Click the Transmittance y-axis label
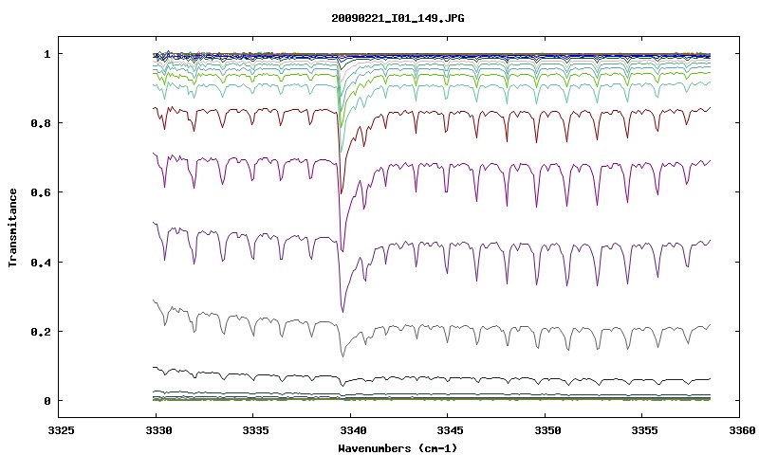This screenshot has width=759, height=455. (x=13, y=227)
